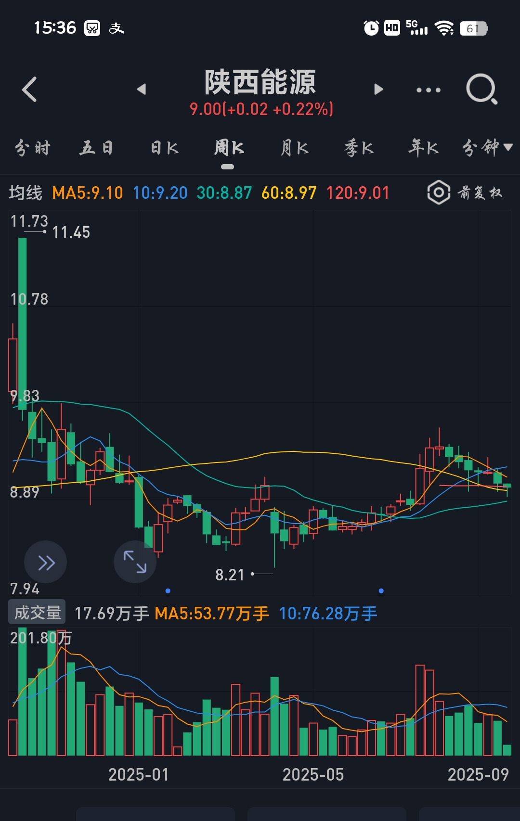The height and width of the screenshot is (821, 520).
Task: Open the 分钟 minute interval dropdown
Action: coord(487,148)
